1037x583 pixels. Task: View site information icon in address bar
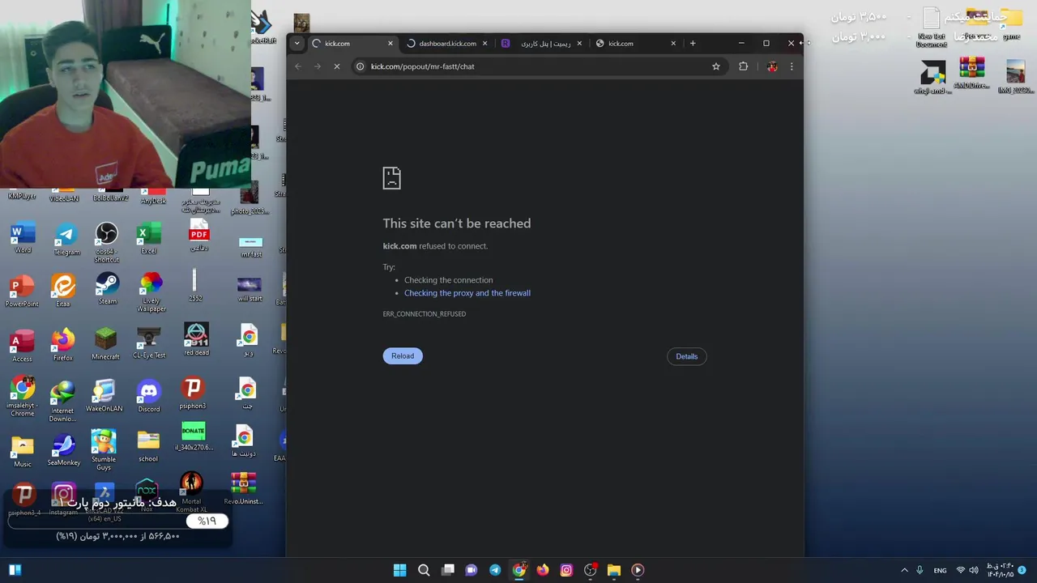361,66
